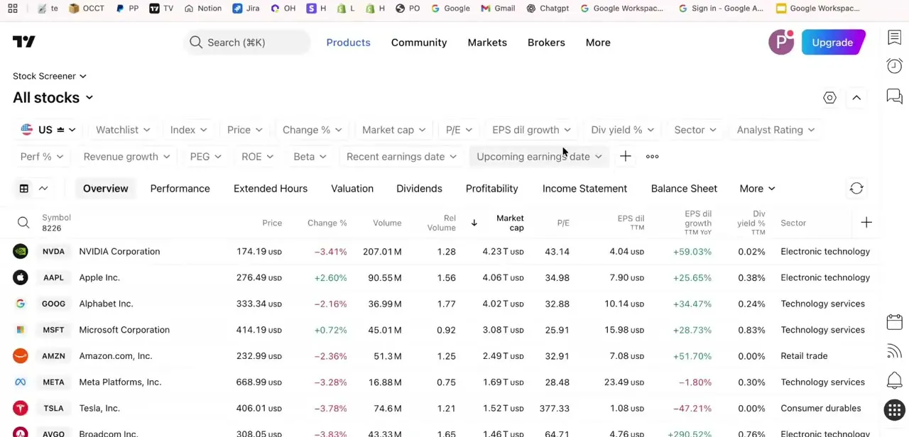
Task: Switch to the Extended Hours tab
Action: coord(271,189)
